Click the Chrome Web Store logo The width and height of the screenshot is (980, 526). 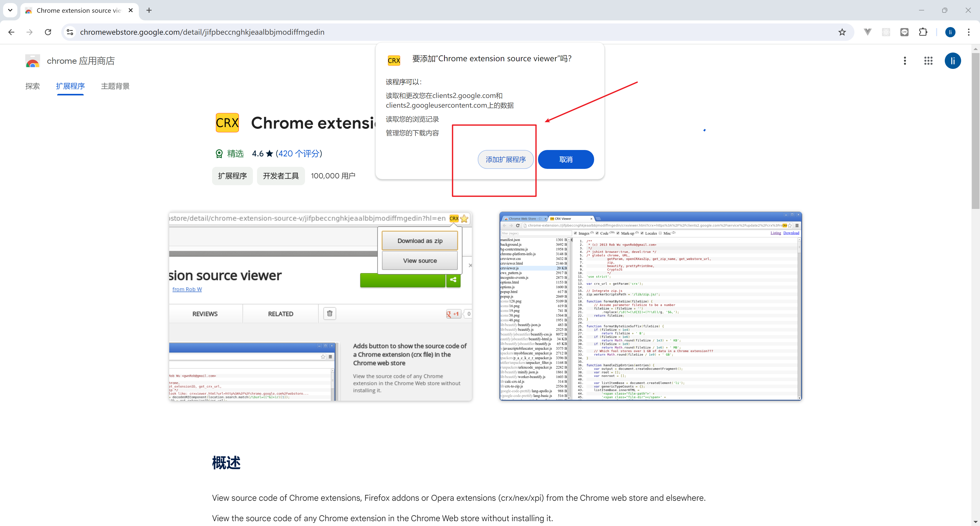point(32,61)
